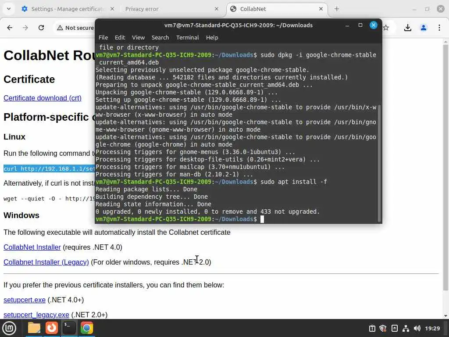Viewport: 449px width, 337px height.
Task: Minimize the terminal window
Action: pyautogui.click(x=347, y=25)
